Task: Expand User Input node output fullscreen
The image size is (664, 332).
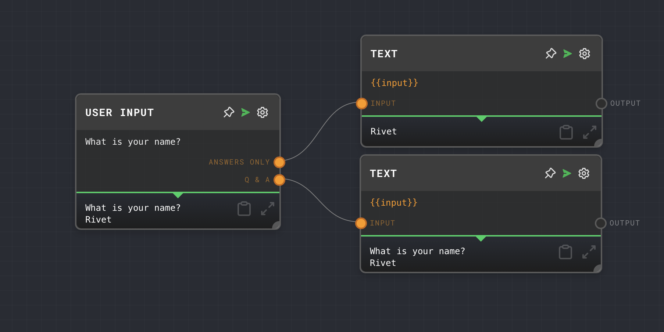Action: (268, 209)
